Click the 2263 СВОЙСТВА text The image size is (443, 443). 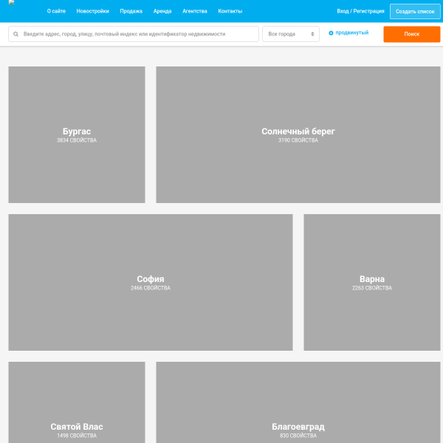click(372, 288)
